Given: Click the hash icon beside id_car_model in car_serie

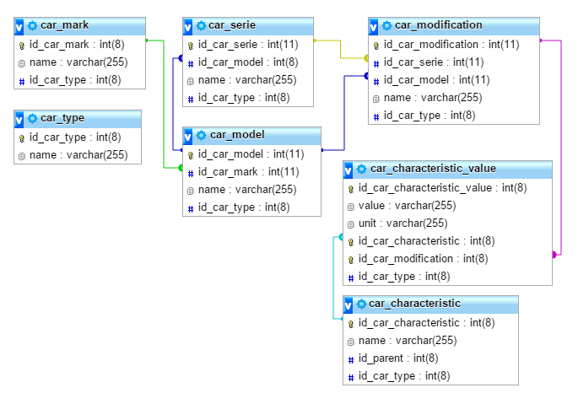Looking at the screenshot, I should pos(191,64).
